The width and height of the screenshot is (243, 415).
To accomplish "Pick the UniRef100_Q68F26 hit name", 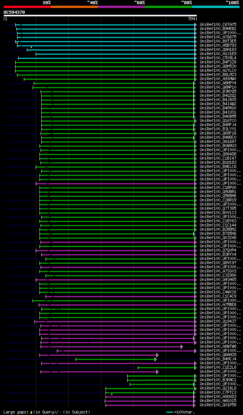I will pyautogui.click(x=218, y=133).
